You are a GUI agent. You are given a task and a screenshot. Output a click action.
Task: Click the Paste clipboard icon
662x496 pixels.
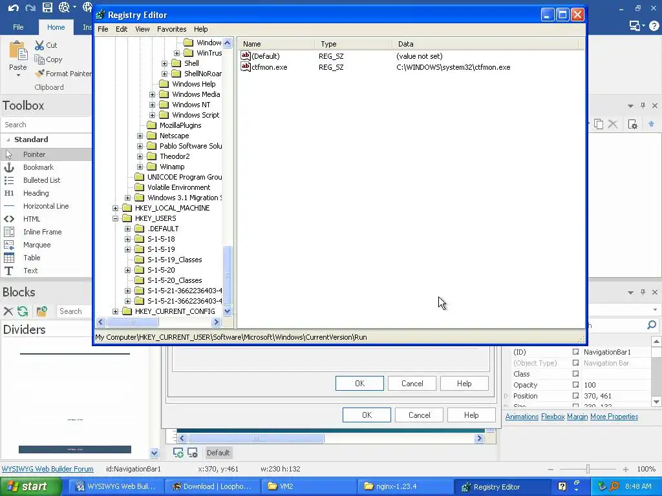[17, 50]
